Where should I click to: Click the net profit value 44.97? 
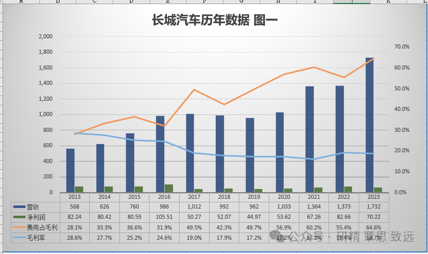coord(254,217)
